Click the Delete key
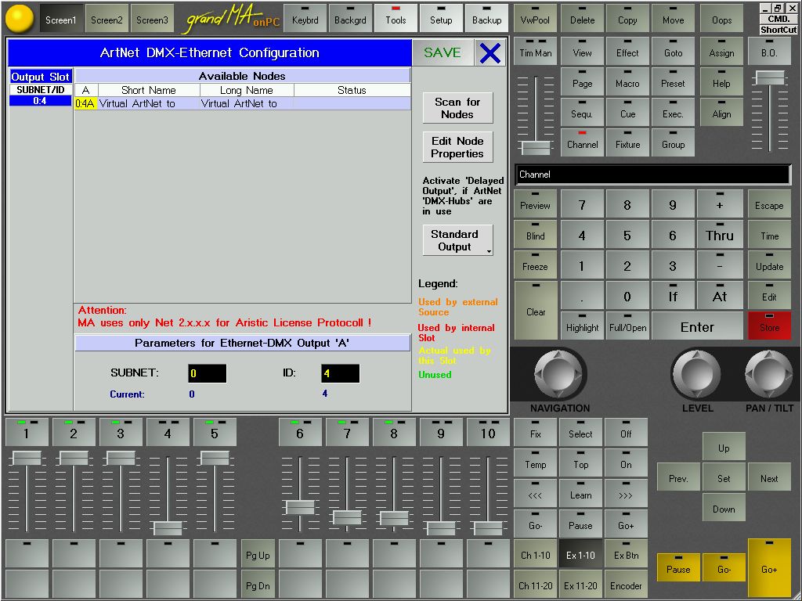The image size is (802, 601). click(x=582, y=19)
